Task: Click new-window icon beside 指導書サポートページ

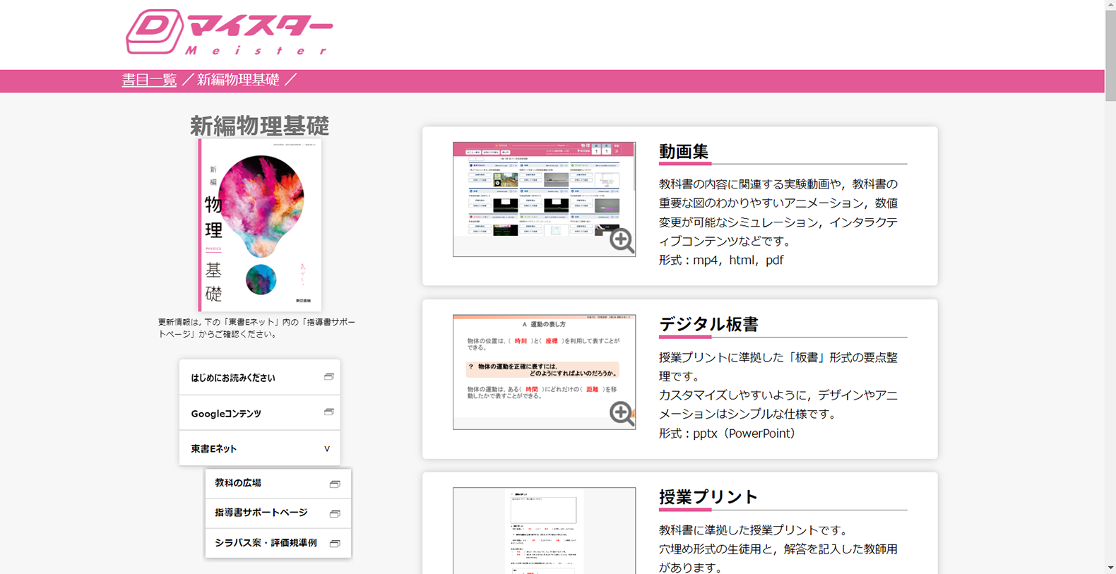Action: coord(335,513)
